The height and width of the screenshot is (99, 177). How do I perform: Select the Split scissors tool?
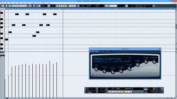click(17, 6)
